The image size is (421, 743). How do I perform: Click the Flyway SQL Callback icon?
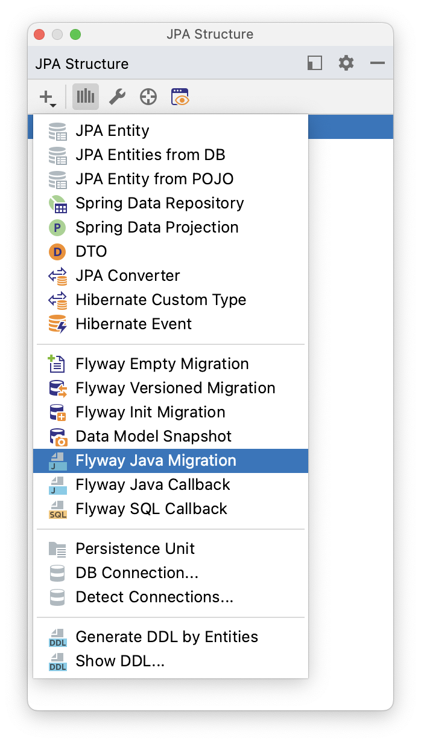[x=57, y=509]
